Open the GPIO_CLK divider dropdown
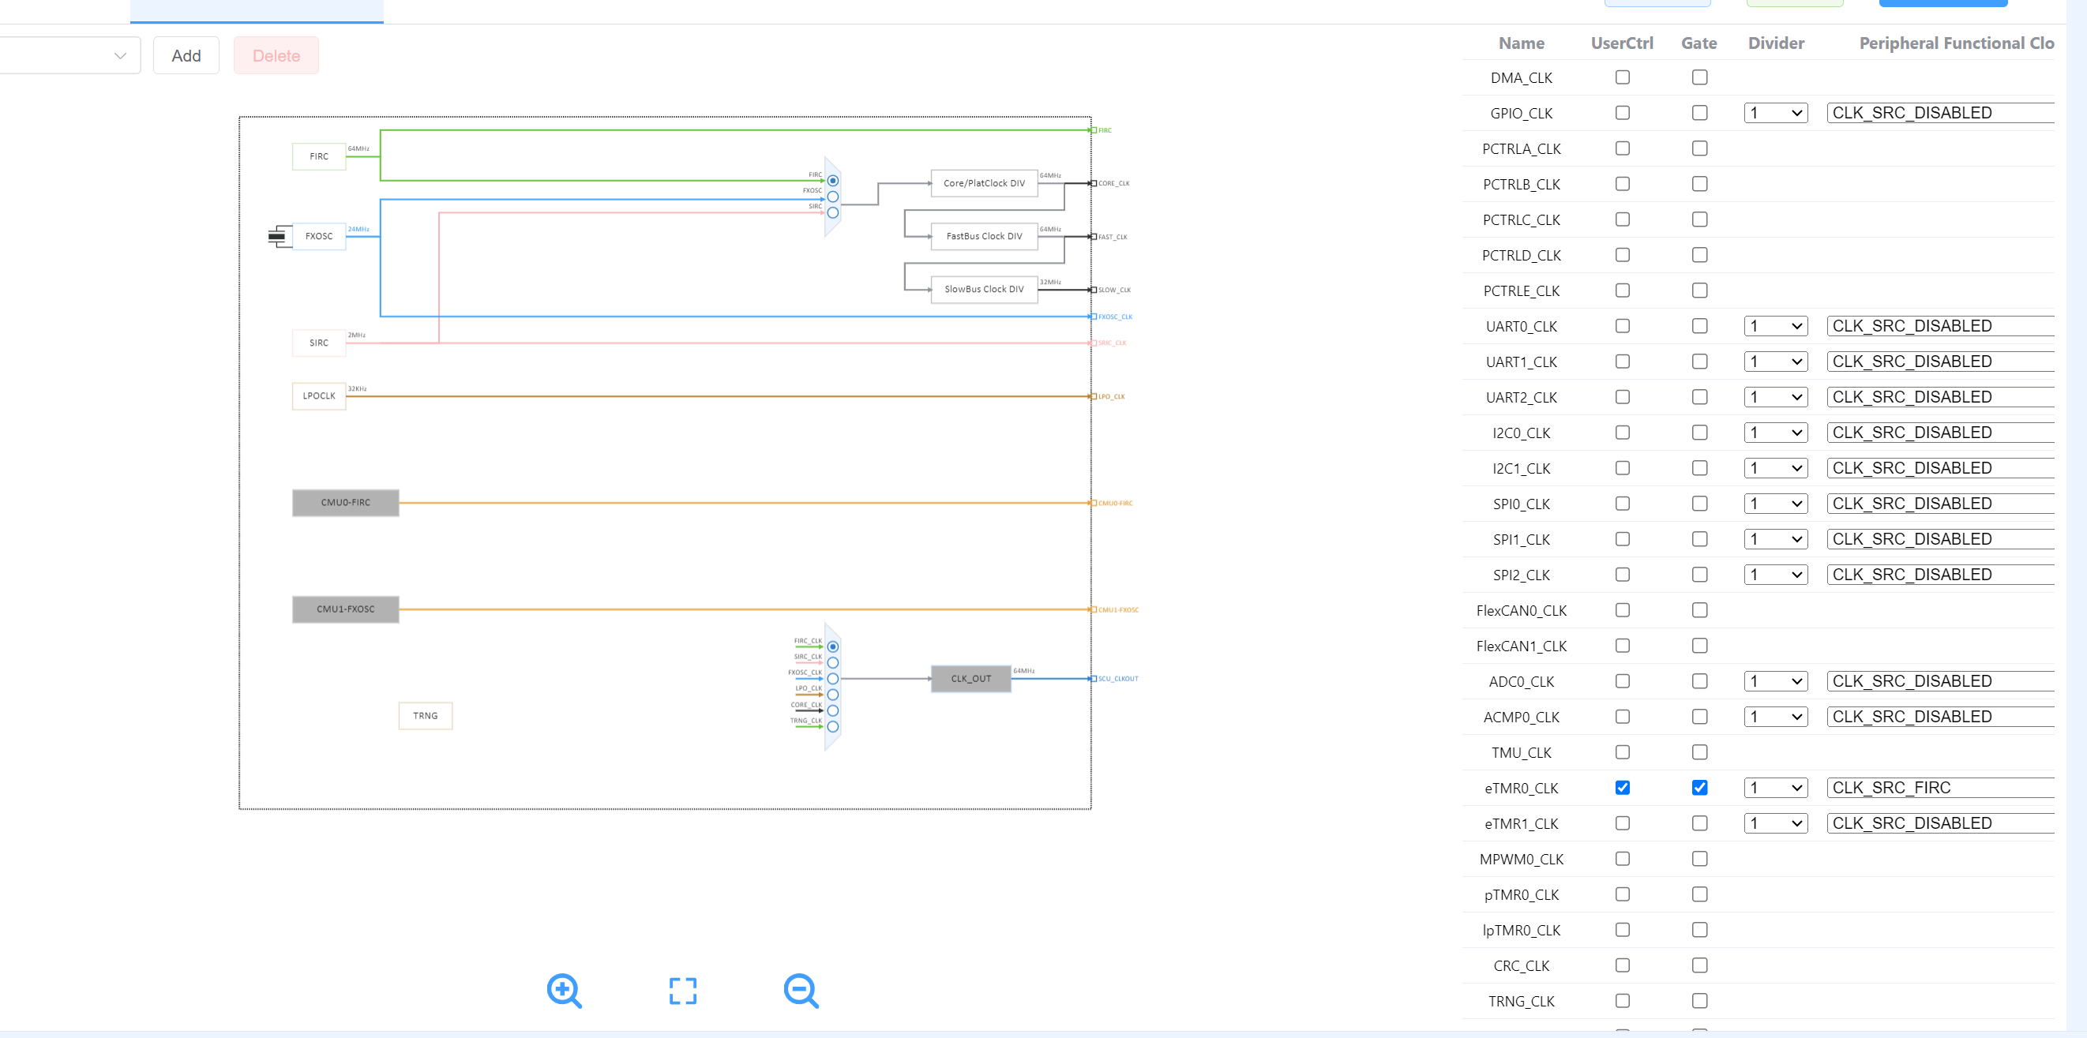Viewport: 2087px width, 1038px height. (1775, 114)
